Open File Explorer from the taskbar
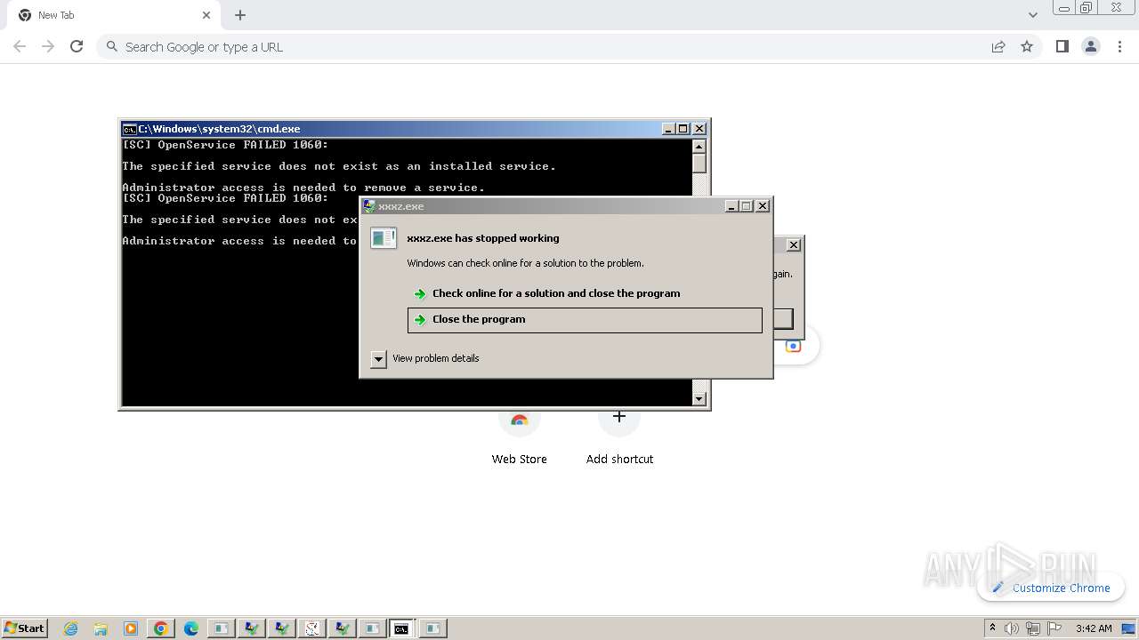Image resolution: width=1139 pixels, height=640 pixels. click(x=101, y=628)
